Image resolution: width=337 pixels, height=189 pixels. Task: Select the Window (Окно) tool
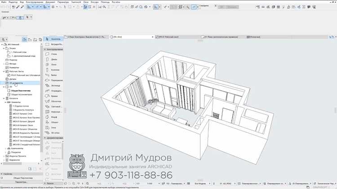click(x=53, y=65)
